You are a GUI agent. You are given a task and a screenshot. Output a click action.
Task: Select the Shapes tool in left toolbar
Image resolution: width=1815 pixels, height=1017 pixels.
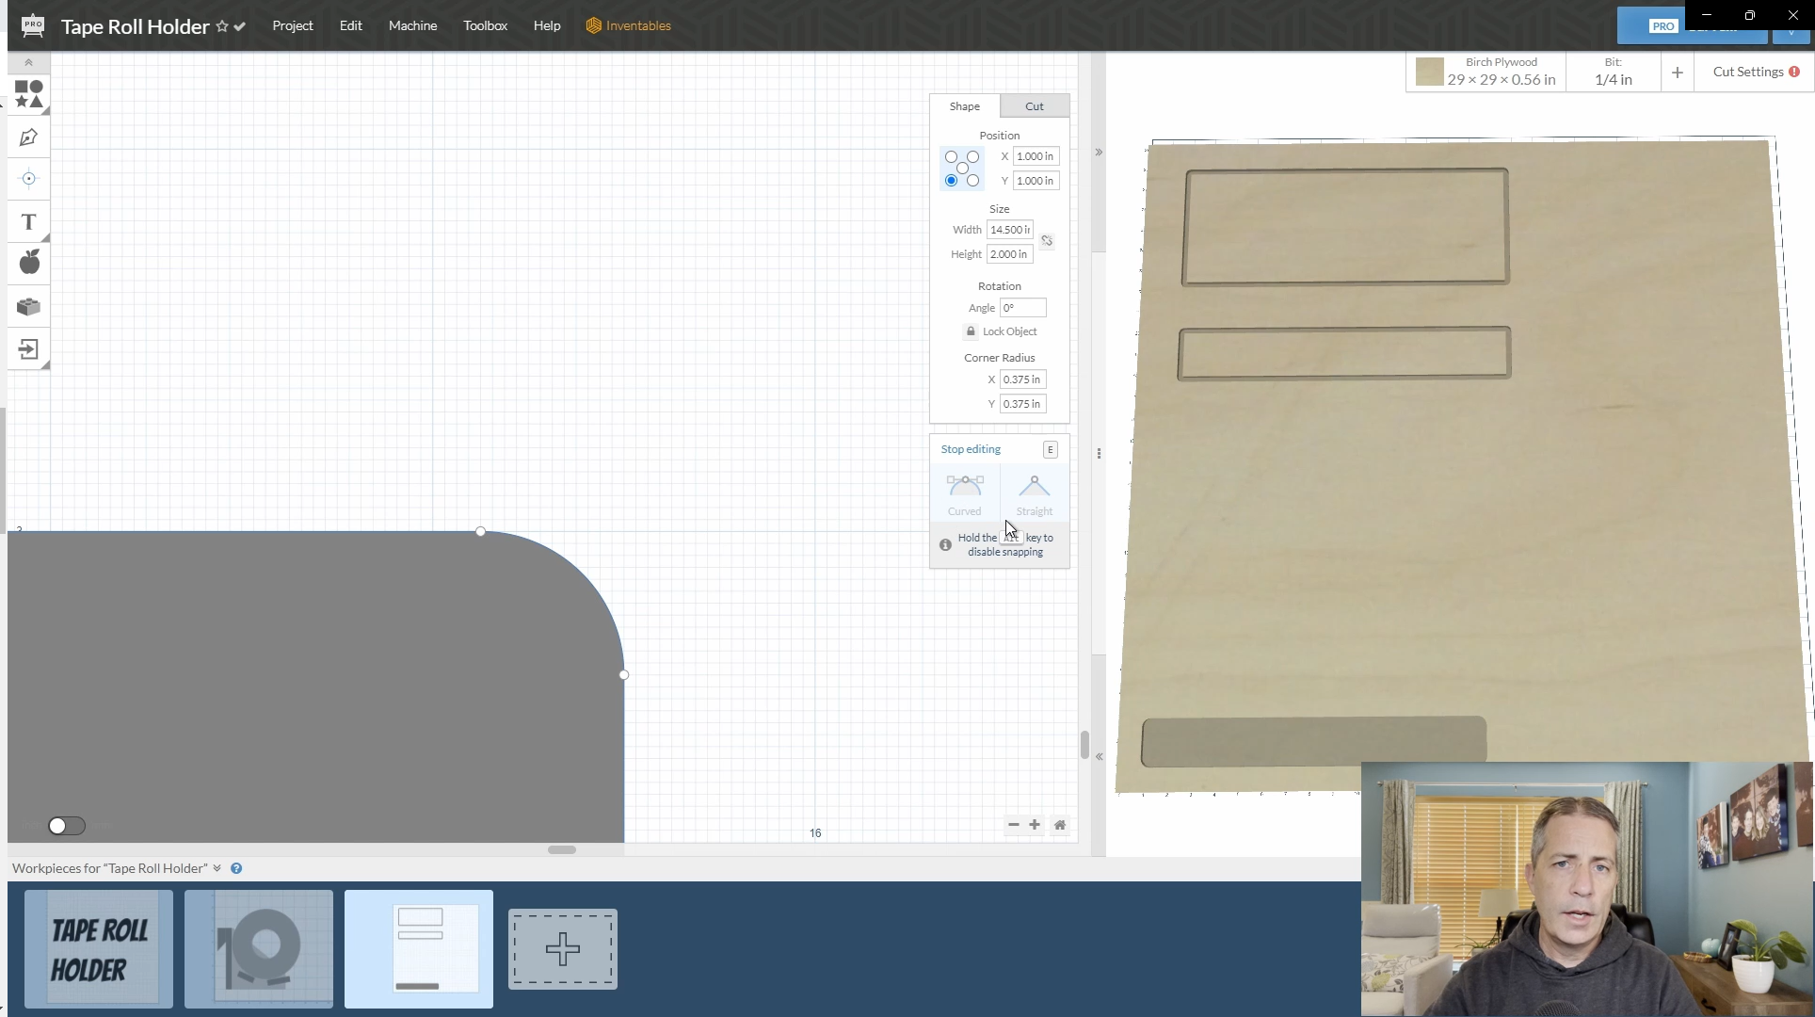(28, 94)
